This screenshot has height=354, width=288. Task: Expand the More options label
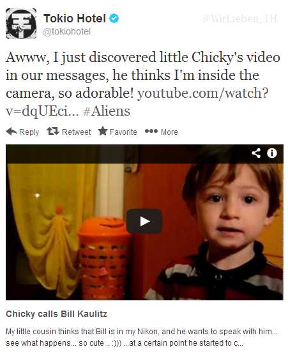[169, 132]
